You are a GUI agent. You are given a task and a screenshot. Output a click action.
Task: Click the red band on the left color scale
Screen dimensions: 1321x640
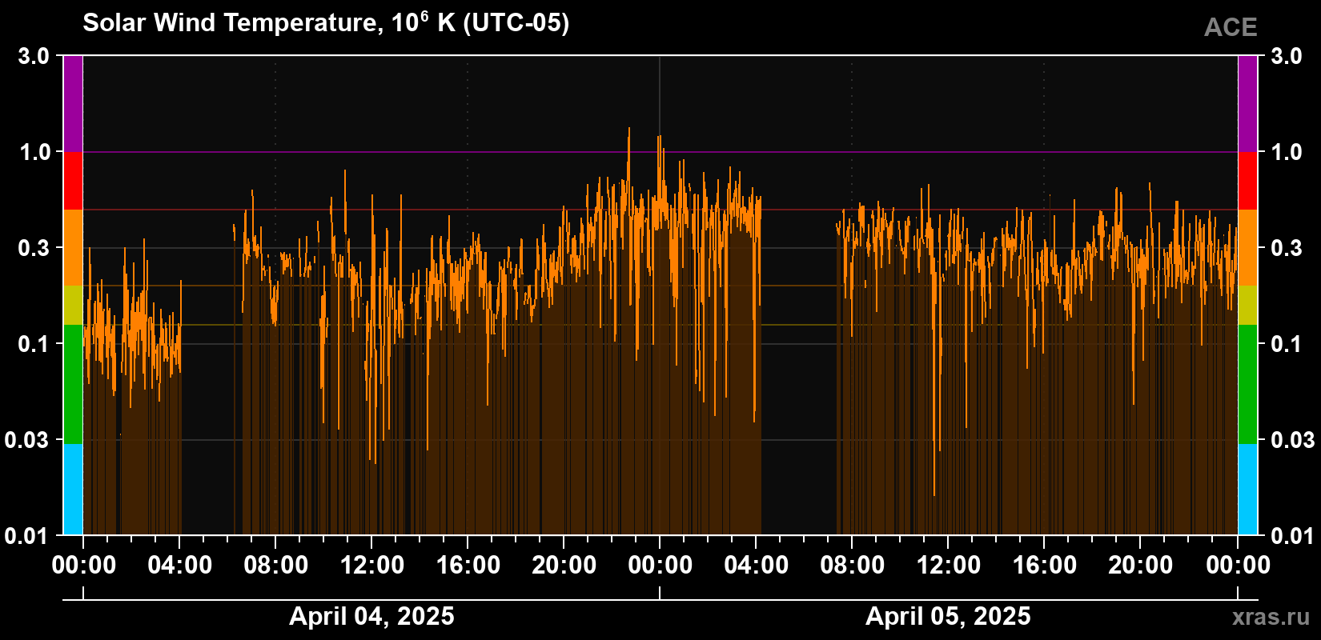click(x=73, y=181)
